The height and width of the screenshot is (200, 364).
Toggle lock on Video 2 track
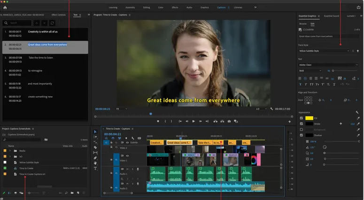pos(111,147)
